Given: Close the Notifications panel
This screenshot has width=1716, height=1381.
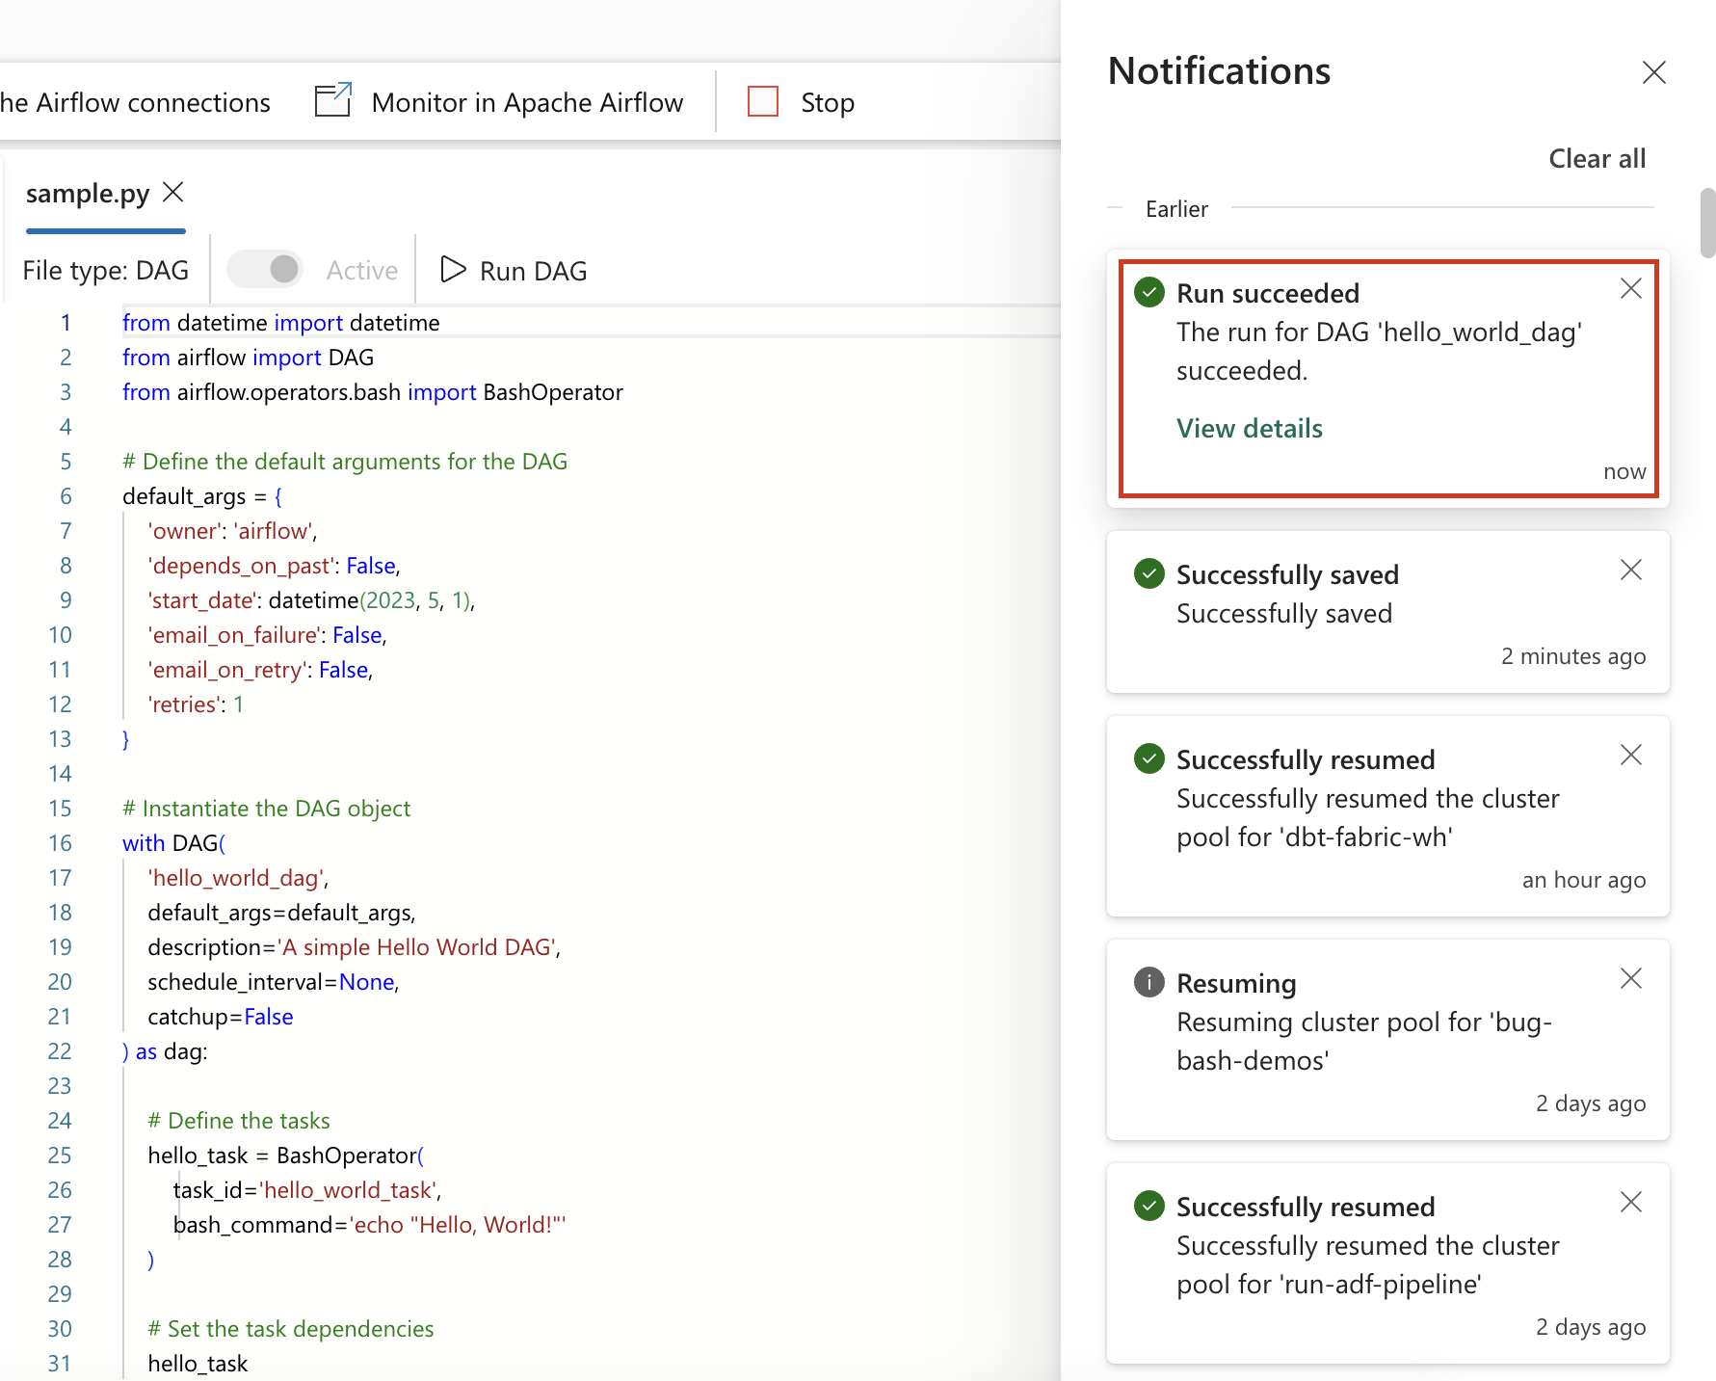Looking at the screenshot, I should 1653,72.
